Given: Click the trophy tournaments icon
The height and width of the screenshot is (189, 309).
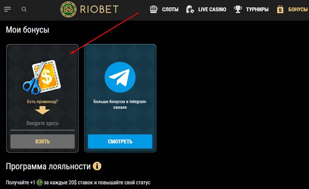Looking at the screenshot, I should pyautogui.click(x=238, y=9).
